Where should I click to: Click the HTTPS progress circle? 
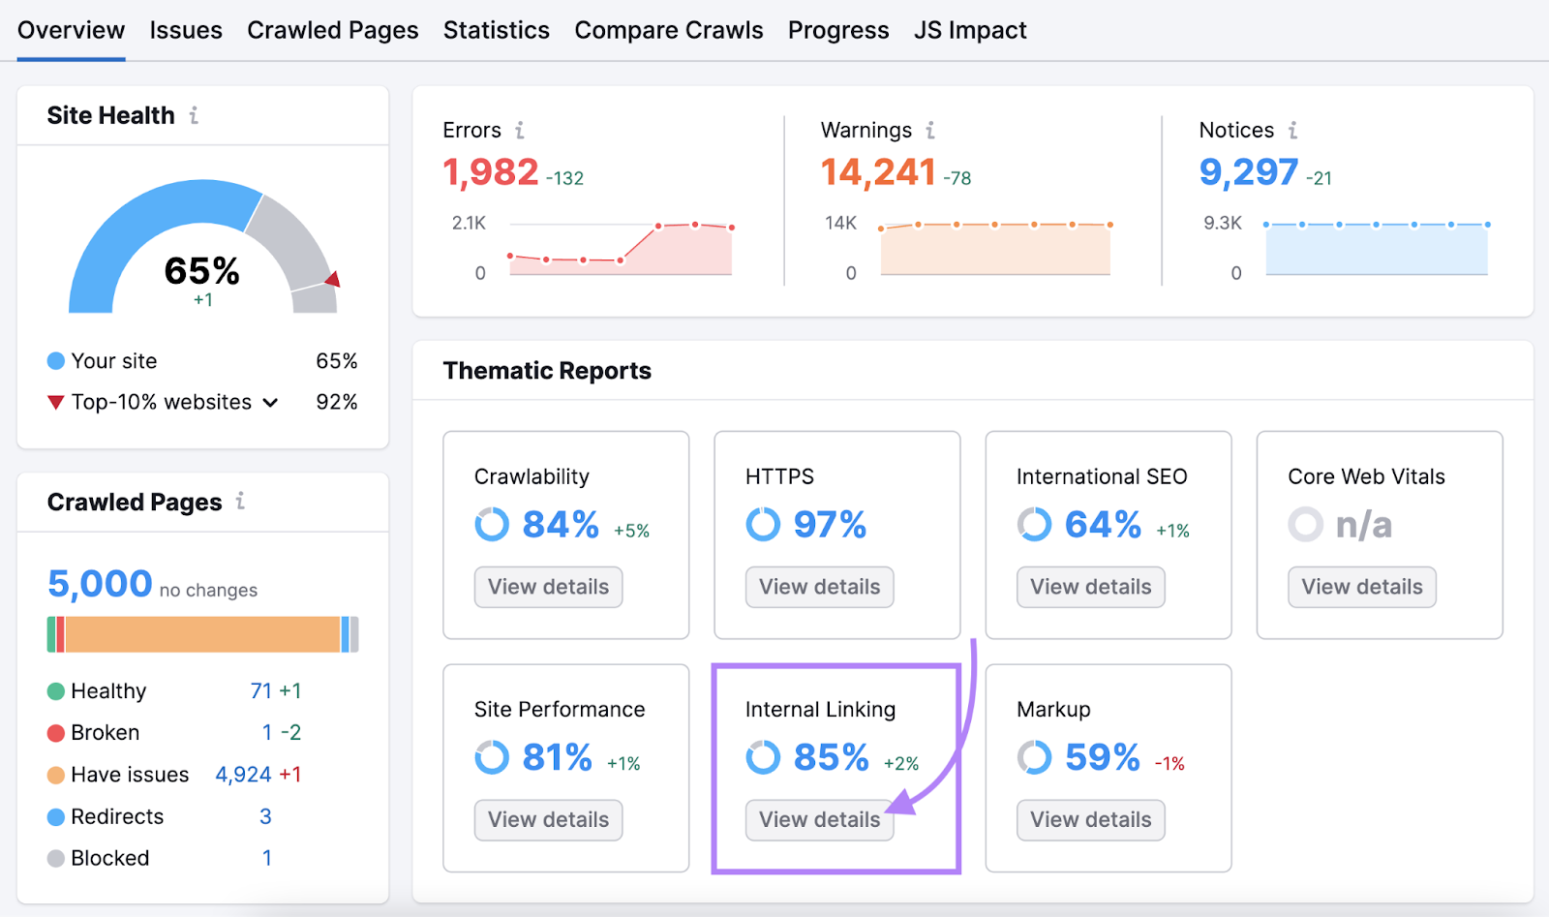pyautogui.click(x=763, y=524)
